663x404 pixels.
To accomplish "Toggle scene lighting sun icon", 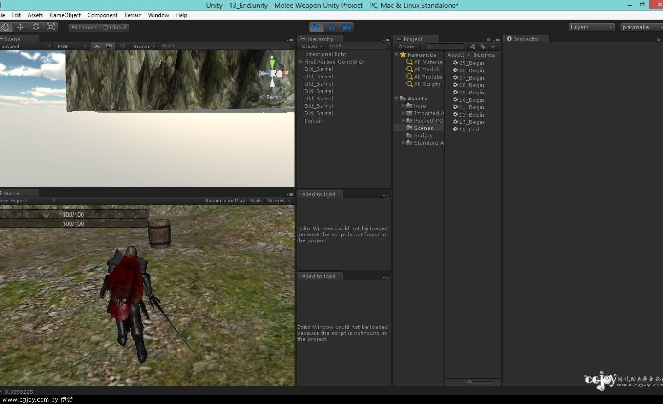I will click(97, 46).
